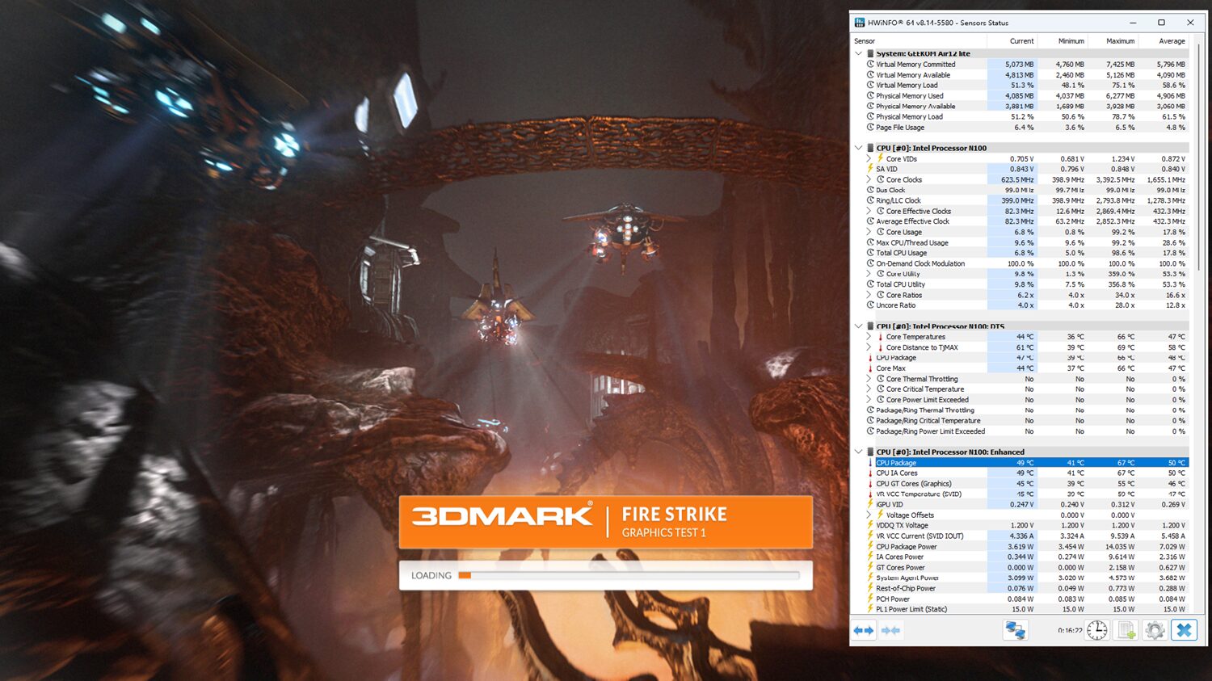
Task: Click the VR VCC Current (SVID IOUT) row
Action: 1026,536
